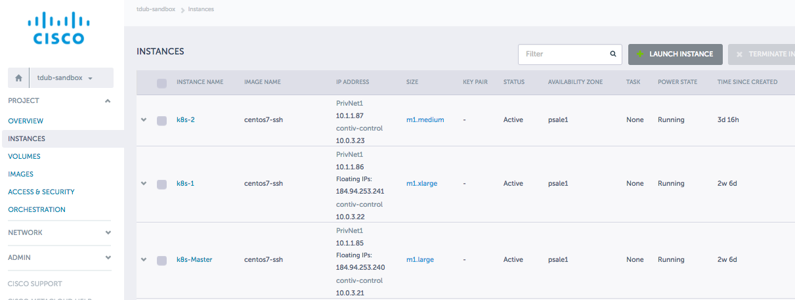The width and height of the screenshot is (795, 300).
Task: Go to Volumes in the sidebar
Action: click(x=24, y=156)
